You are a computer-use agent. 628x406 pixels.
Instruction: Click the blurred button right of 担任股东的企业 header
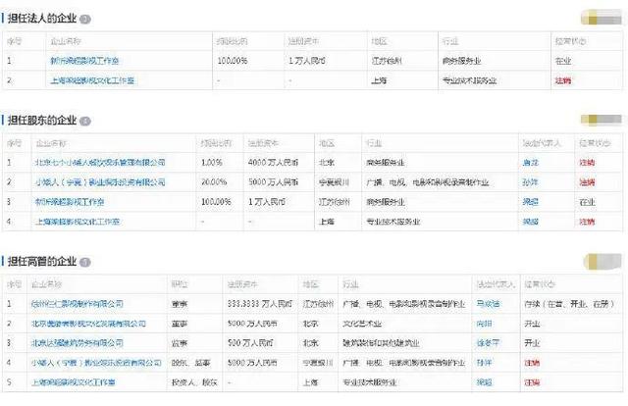(x=602, y=120)
